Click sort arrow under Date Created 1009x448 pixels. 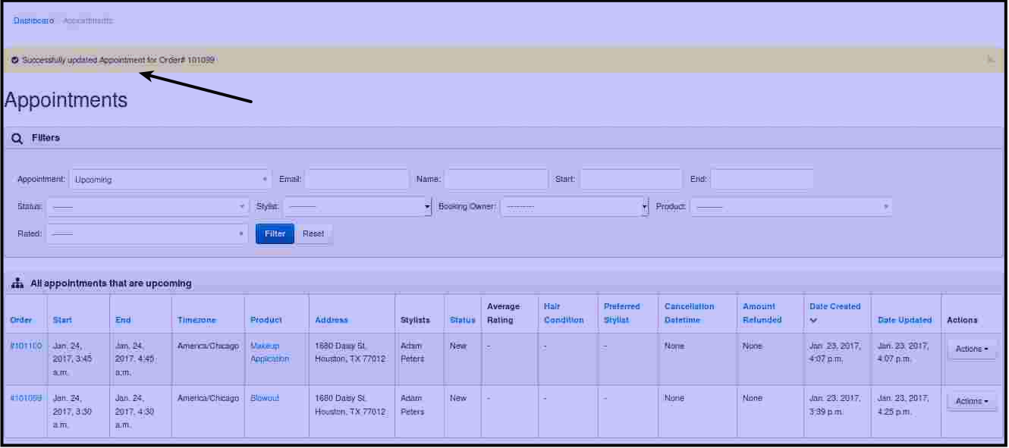(x=814, y=321)
